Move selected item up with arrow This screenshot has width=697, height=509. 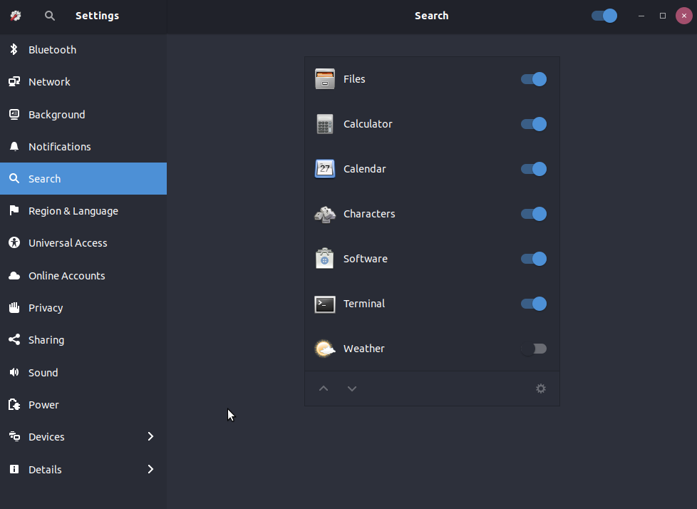[x=324, y=389]
